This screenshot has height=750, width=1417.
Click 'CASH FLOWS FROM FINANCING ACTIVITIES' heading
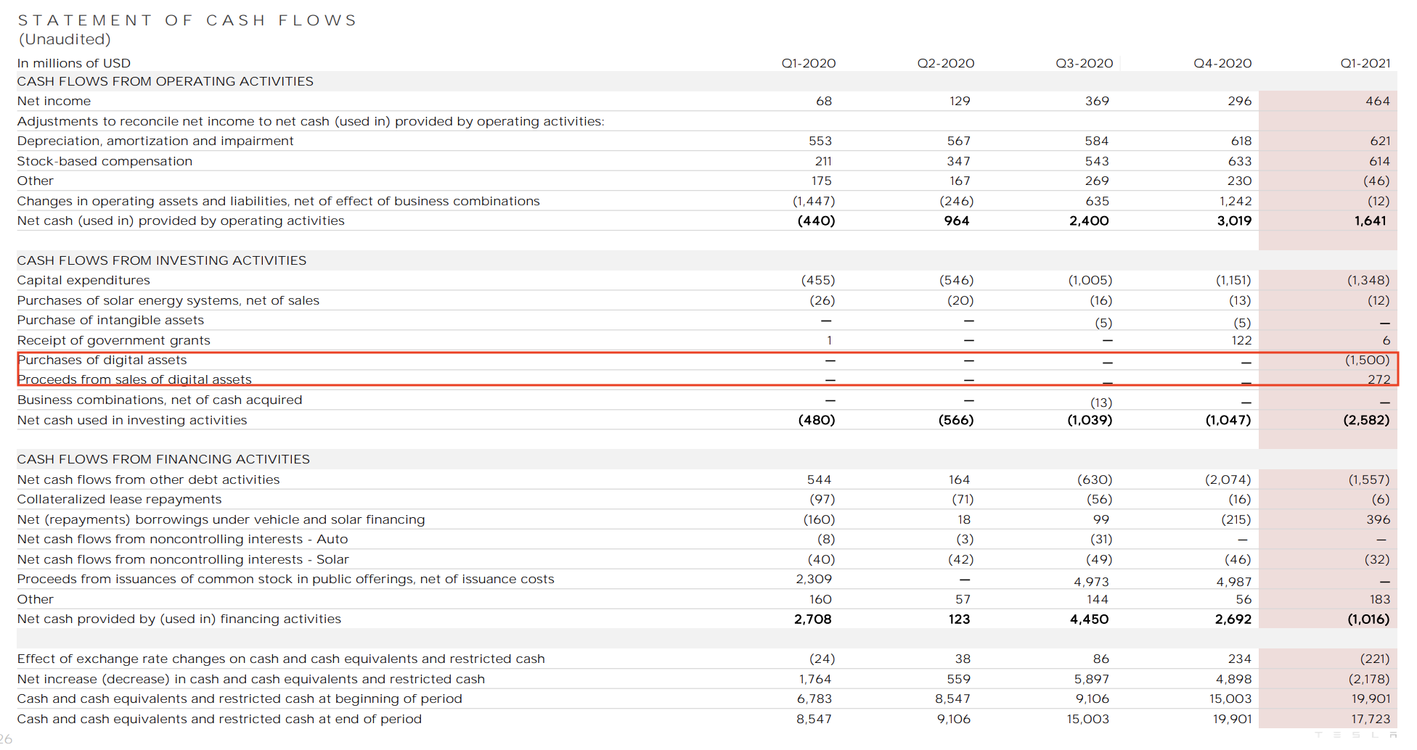pyautogui.click(x=163, y=459)
